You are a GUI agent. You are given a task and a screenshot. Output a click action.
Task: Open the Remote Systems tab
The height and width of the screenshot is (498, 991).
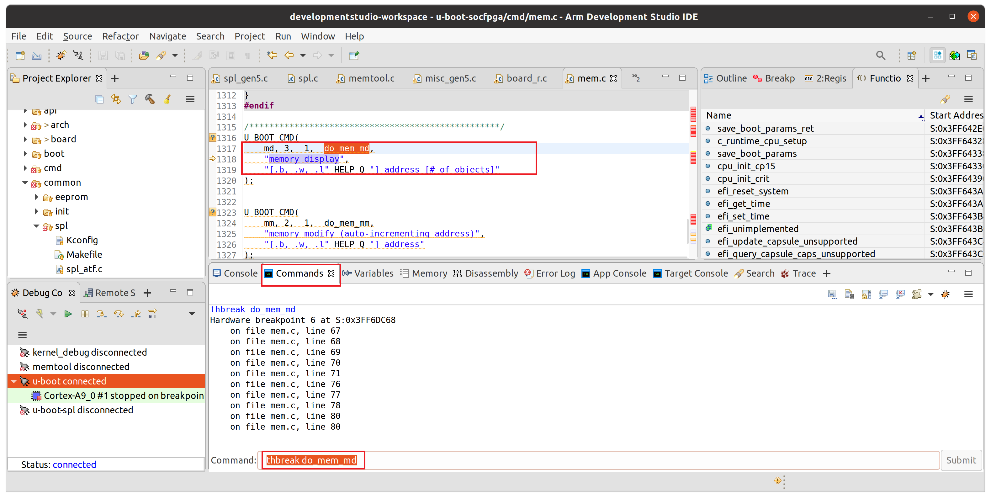click(x=110, y=293)
